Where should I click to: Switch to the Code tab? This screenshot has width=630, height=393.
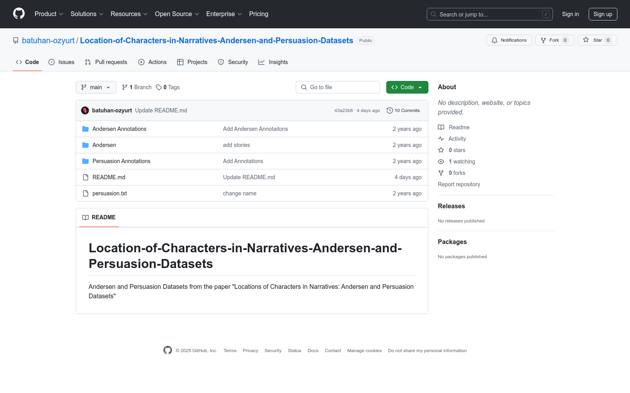point(28,62)
